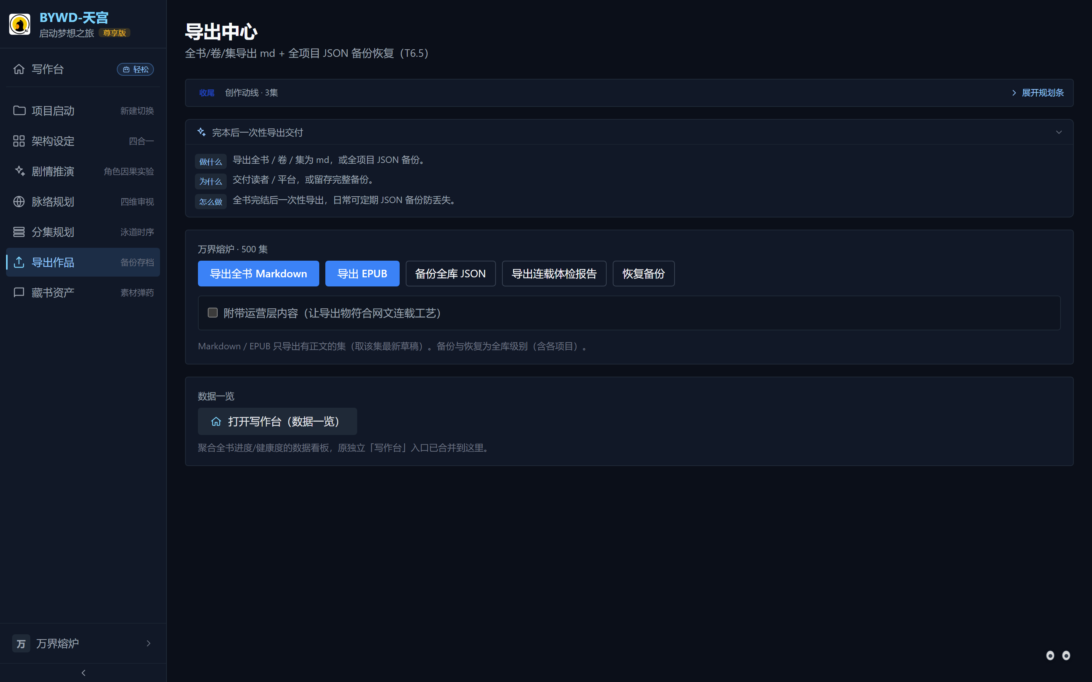Click the 创作动线 · 3集 text

click(x=251, y=92)
